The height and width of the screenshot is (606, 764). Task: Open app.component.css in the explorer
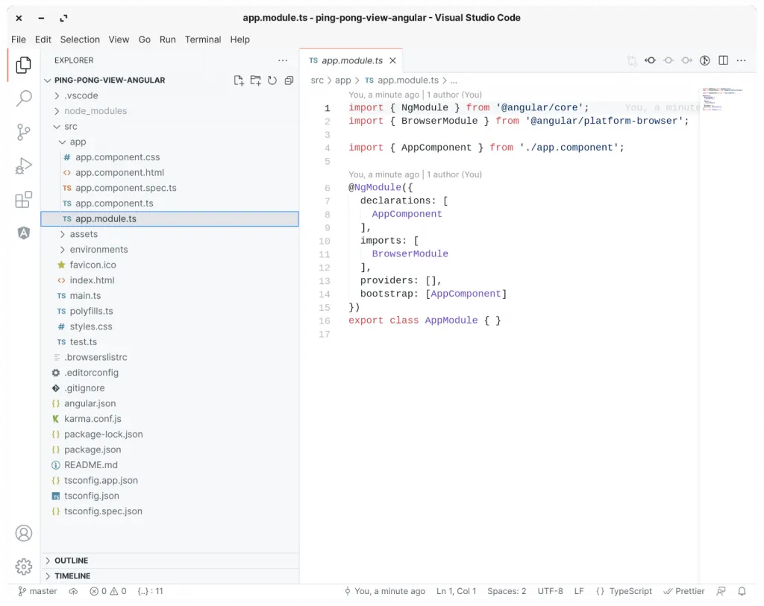point(169,157)
